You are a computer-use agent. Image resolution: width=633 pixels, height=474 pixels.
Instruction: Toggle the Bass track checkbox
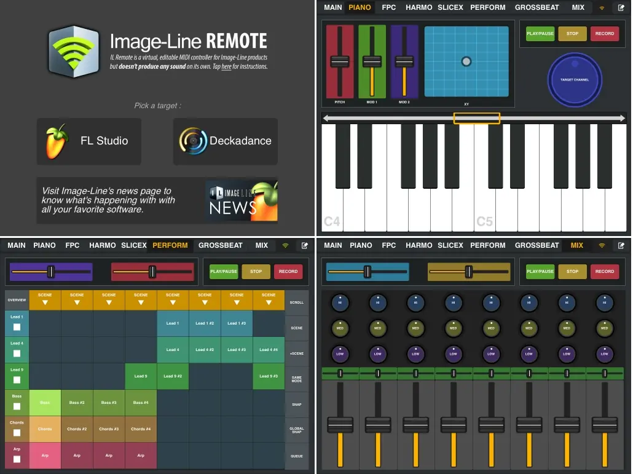coord(17,406)
